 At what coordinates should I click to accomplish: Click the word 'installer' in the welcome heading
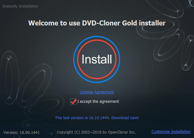click(152, 23)
